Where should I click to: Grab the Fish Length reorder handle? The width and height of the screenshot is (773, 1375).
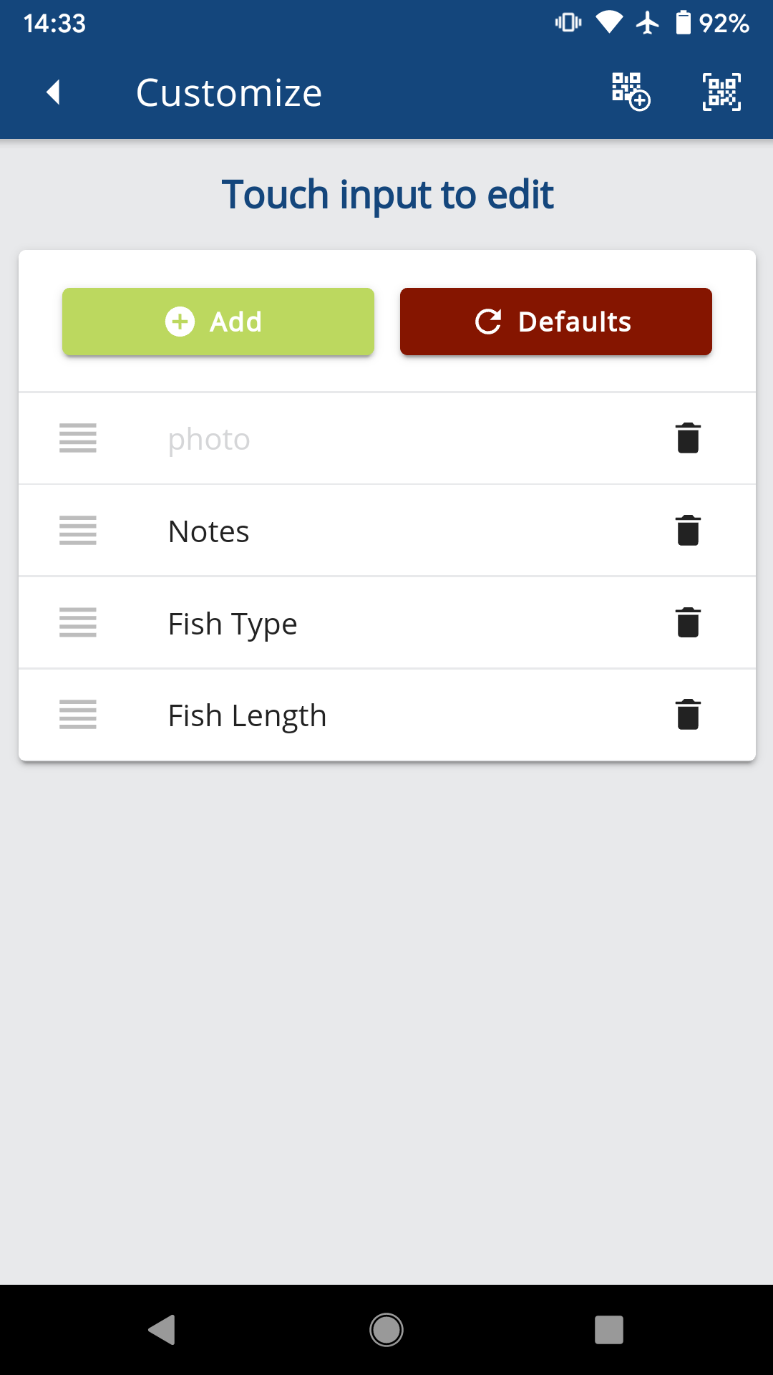(78, 715)
